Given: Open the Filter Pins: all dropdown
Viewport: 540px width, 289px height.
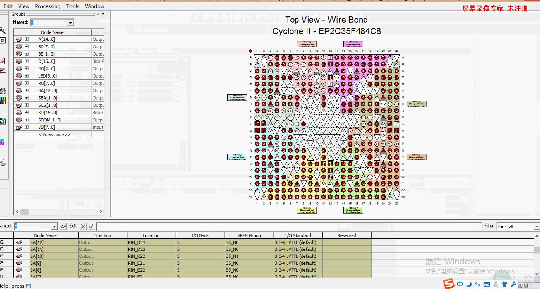Looking at the screenshot, I should coord(537,226).
